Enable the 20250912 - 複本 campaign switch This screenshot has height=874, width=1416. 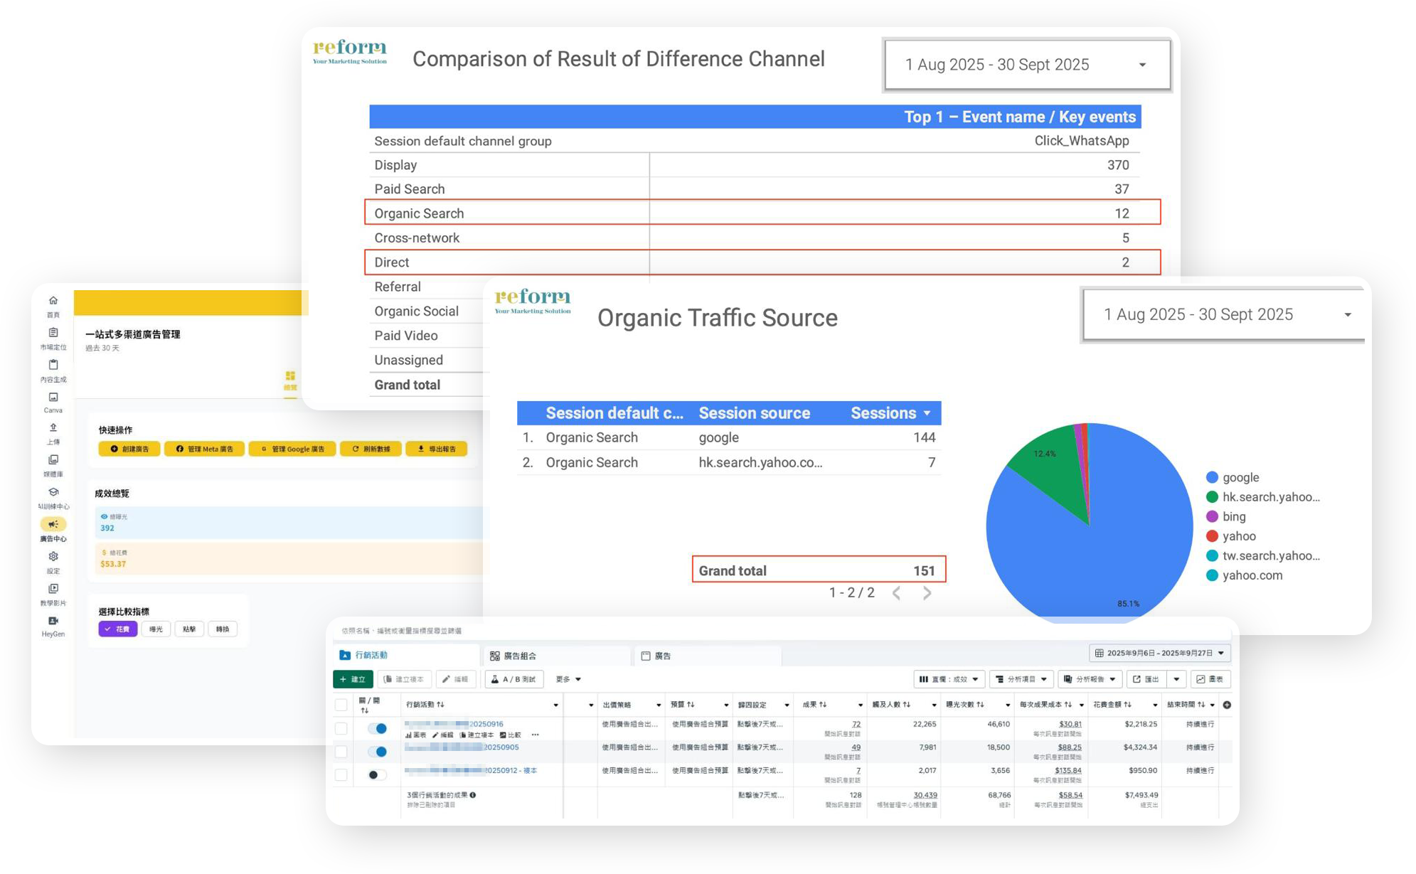(x=377, y=774)
